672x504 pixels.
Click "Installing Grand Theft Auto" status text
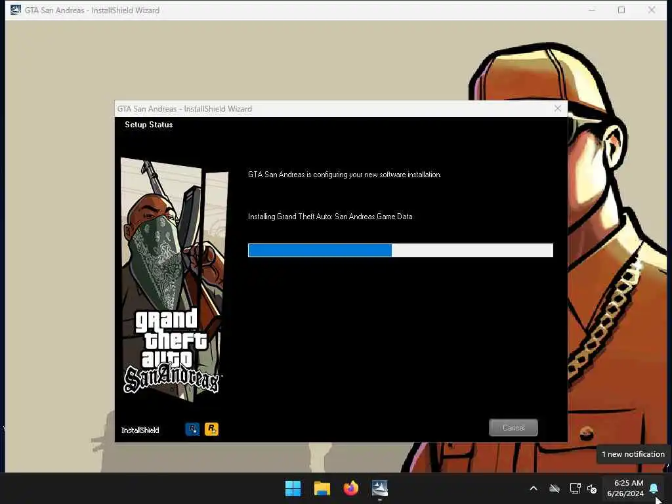coord(330,217)
